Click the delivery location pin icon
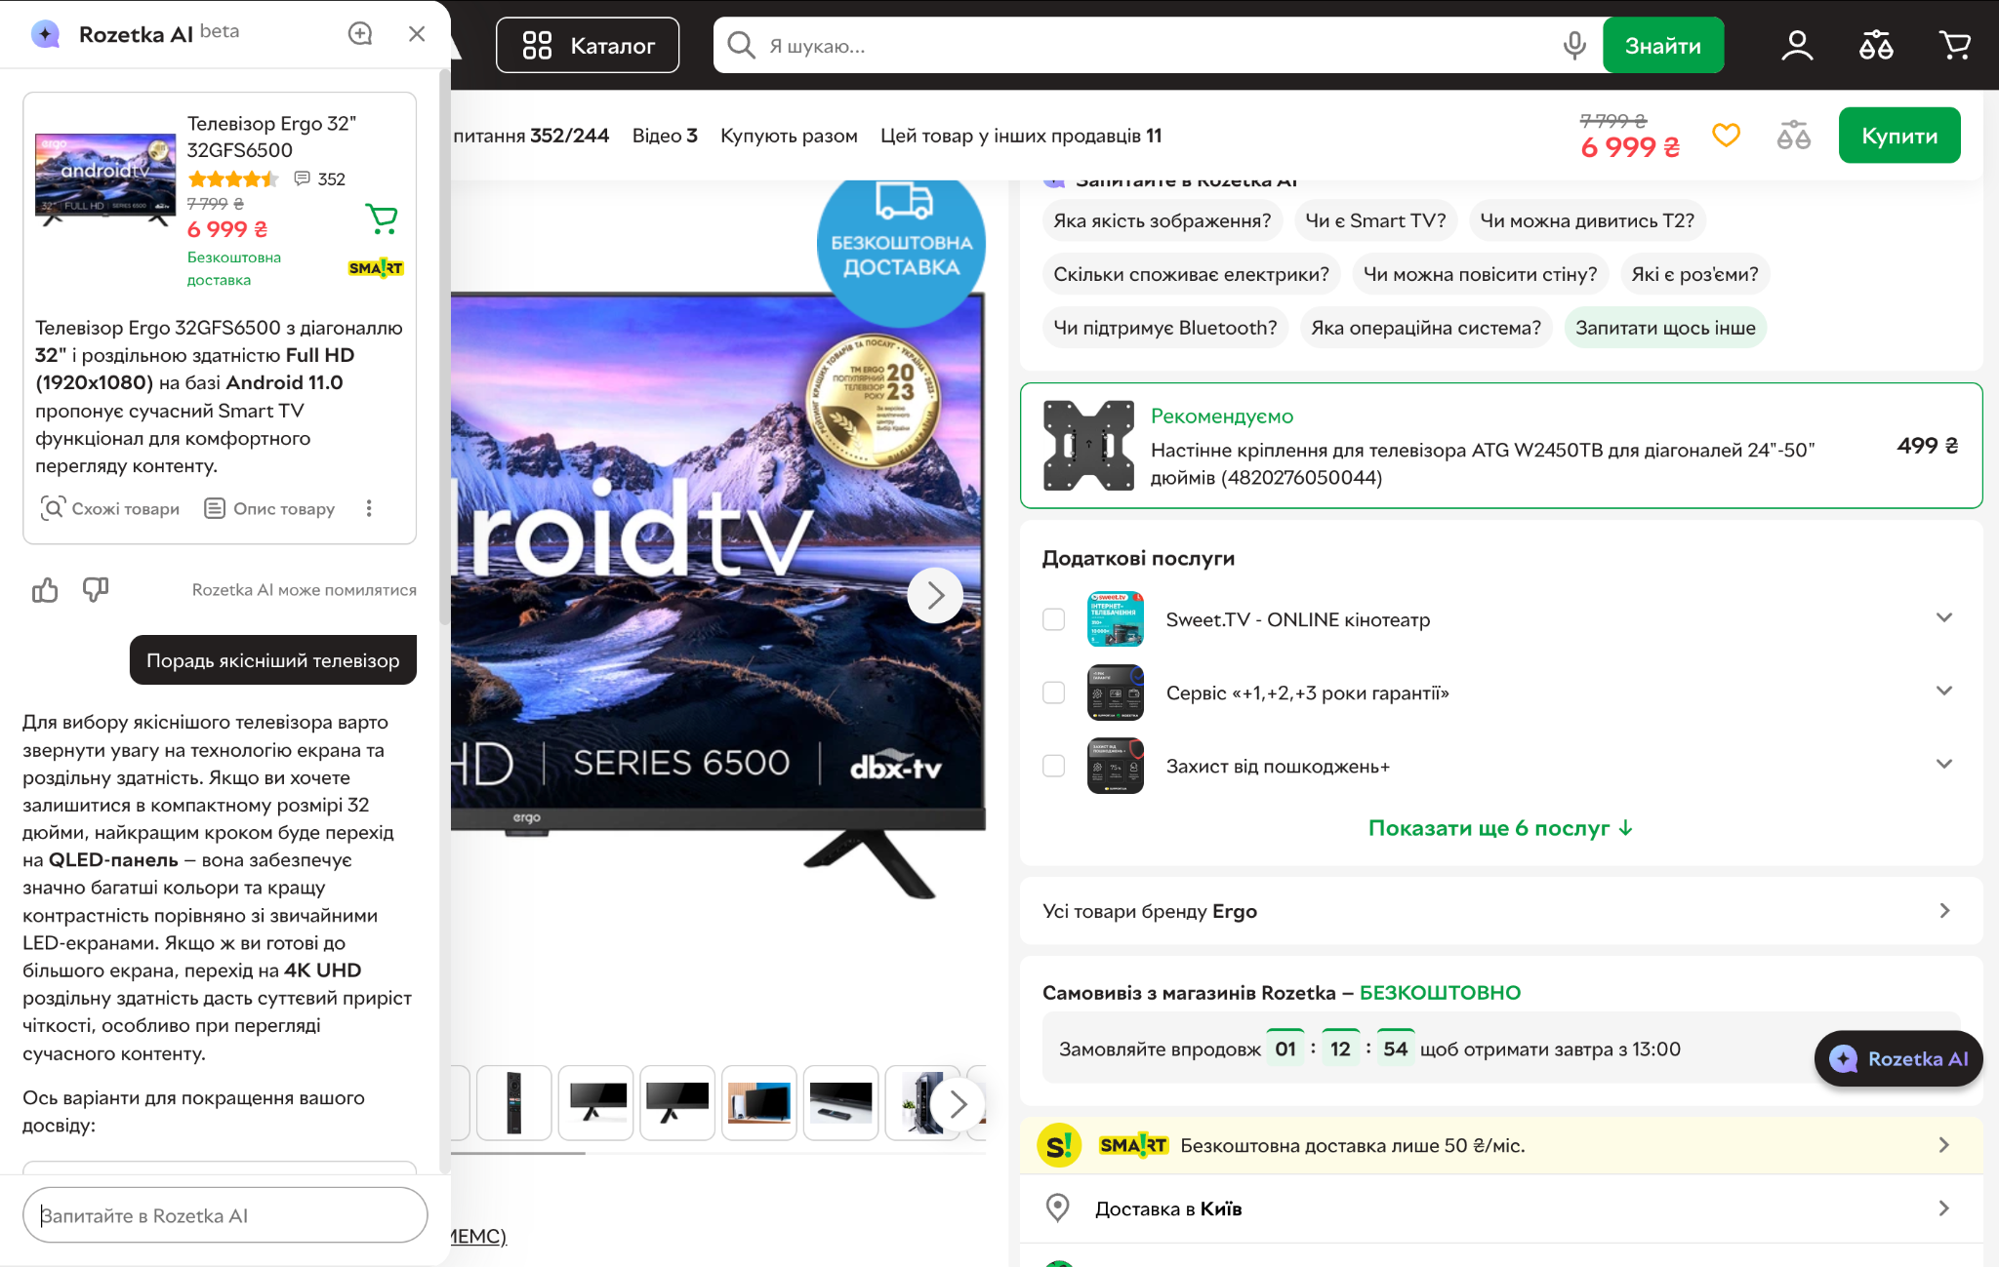The height and width of the screenshot is (1267, 1999). [x=1057, y=1208]
